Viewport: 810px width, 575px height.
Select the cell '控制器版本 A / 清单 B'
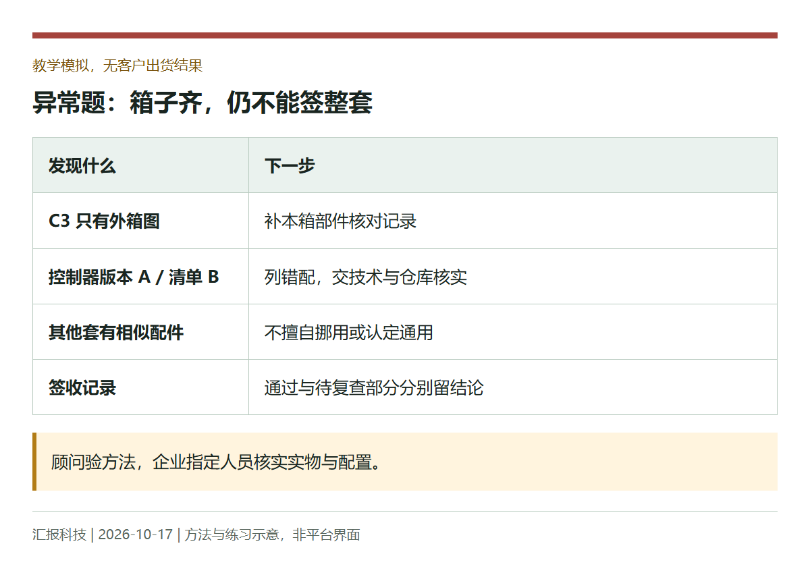(x=140, y=276)
